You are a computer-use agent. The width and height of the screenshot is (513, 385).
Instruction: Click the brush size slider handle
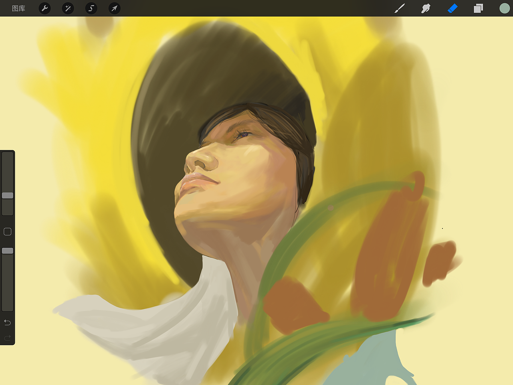[x=8, y=195]
